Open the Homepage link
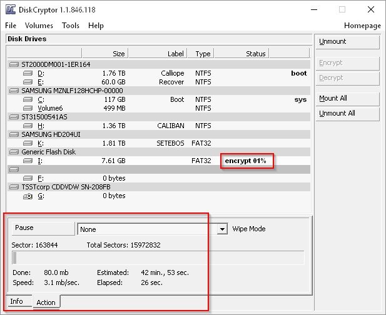The height and width of the screenshot is (315, 386). click(362, 26)
